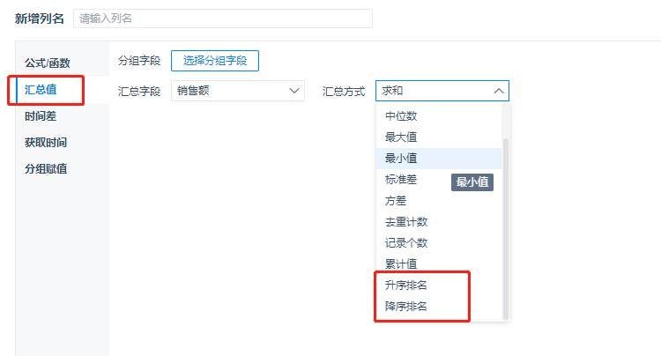Switch to the 时间差 tab
Screen dimensions: 661x356
point(41,116)
